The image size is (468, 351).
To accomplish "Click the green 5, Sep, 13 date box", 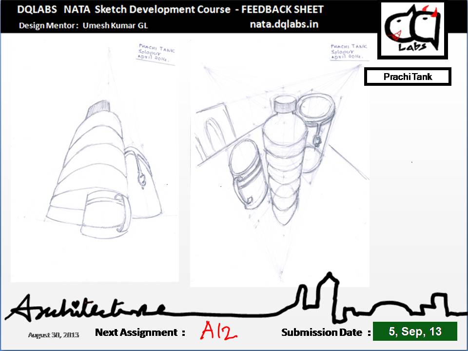I will 415,331.
